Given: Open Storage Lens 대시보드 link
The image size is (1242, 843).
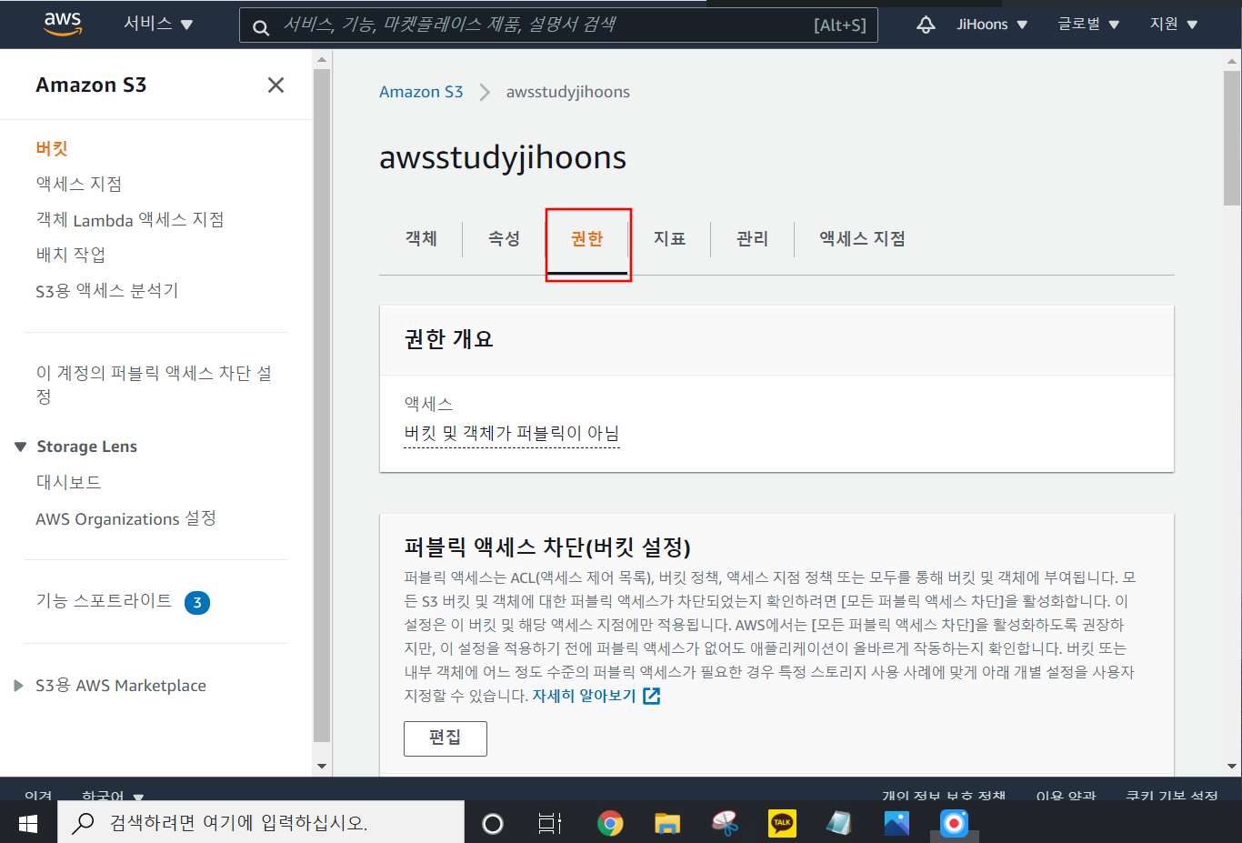Looking at the screenshot, I should 68,482.
